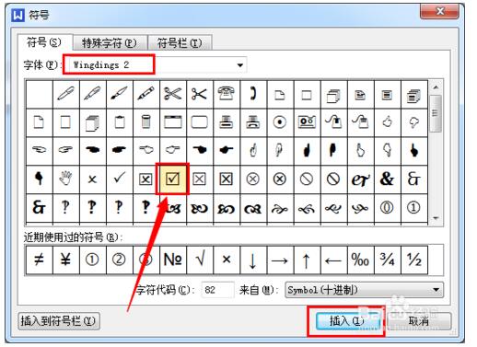This screenshot has height=347, width=477.
Task: Select the trash can symbol
Action: (145, 121)
